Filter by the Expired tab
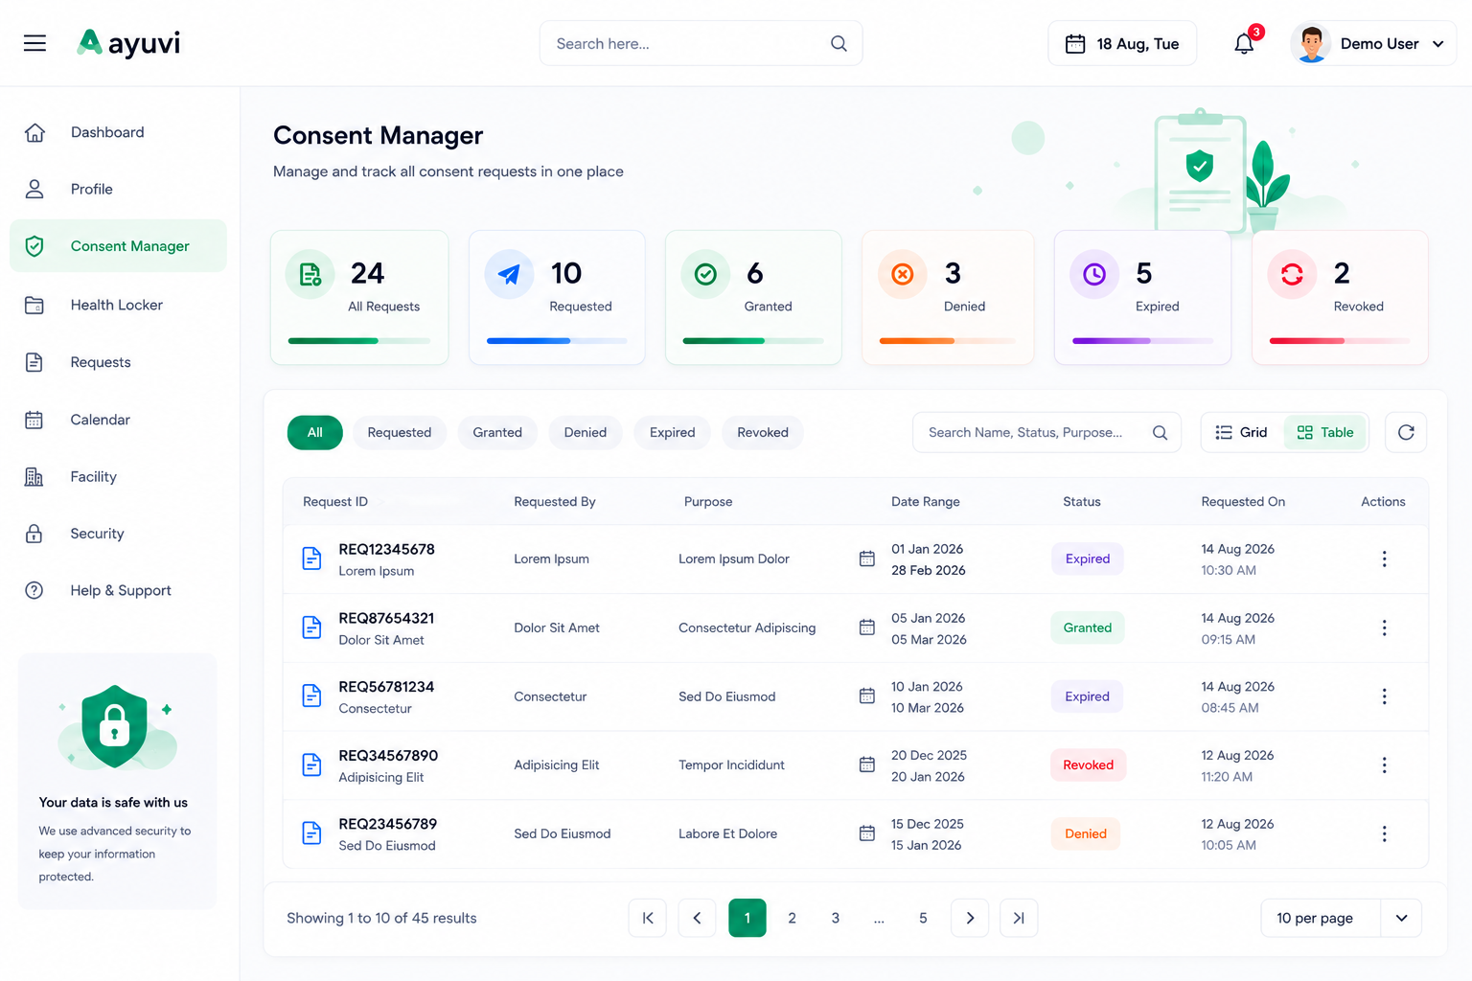This screenshot has height=981, width=1472. (673, 432)
